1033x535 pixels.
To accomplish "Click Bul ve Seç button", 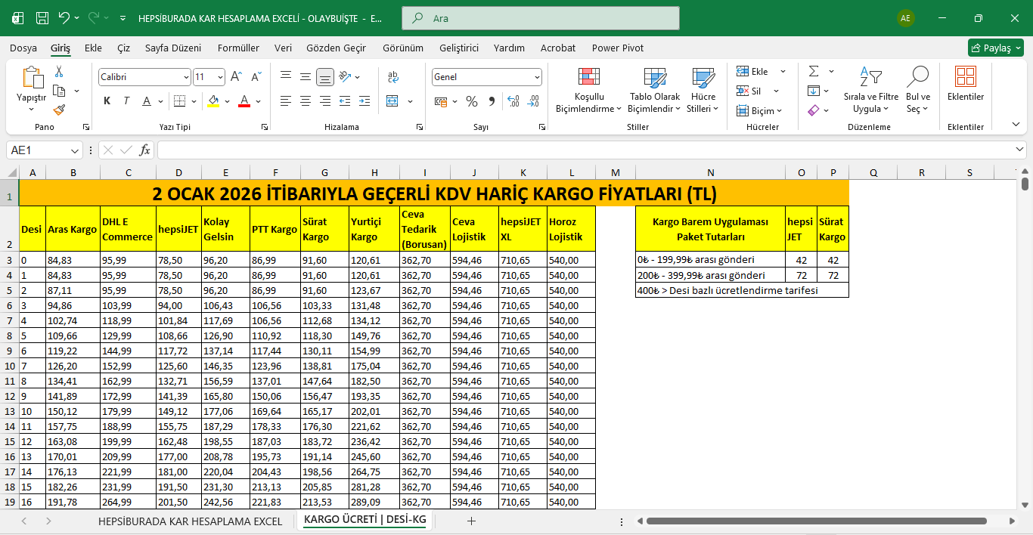I will click(917, 90).
